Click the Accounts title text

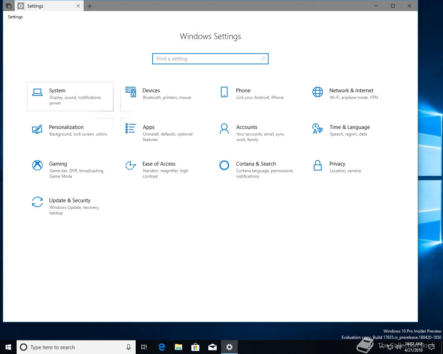click(x=247, y=127)
